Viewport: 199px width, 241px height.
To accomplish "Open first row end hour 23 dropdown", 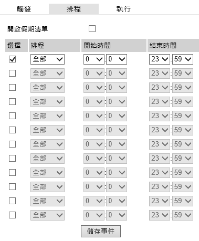I will pyautogui.click(x=160, y=59).
